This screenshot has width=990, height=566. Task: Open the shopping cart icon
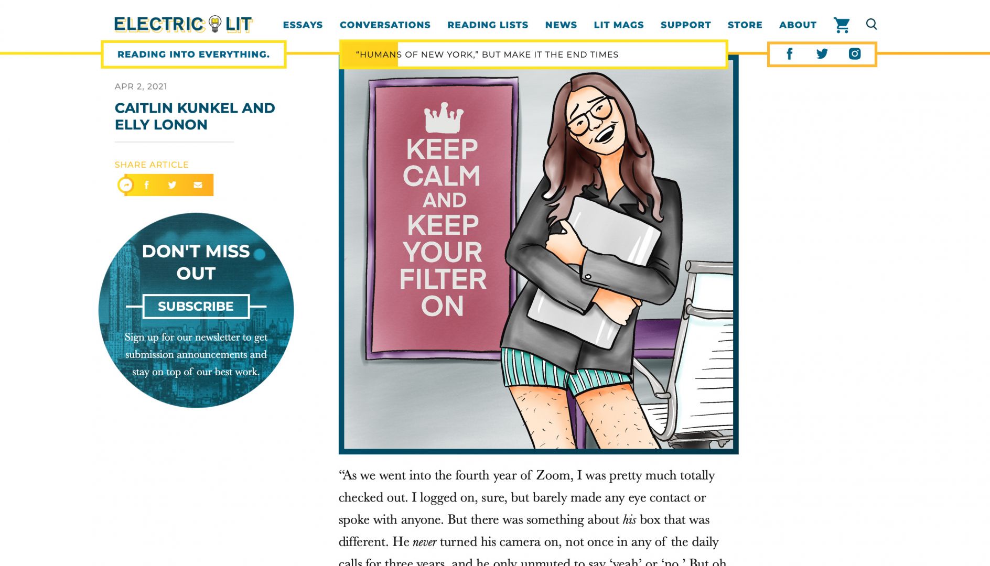click(x=842, y=25)
